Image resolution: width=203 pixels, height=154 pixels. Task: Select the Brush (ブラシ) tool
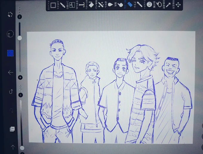pos(138,5)
